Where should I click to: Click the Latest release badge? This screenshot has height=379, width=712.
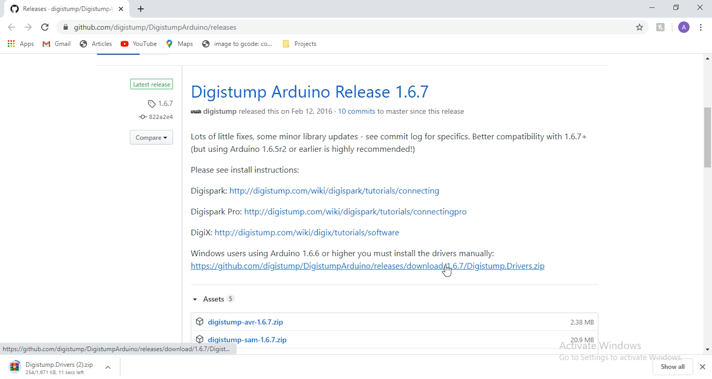coord(151,84)
